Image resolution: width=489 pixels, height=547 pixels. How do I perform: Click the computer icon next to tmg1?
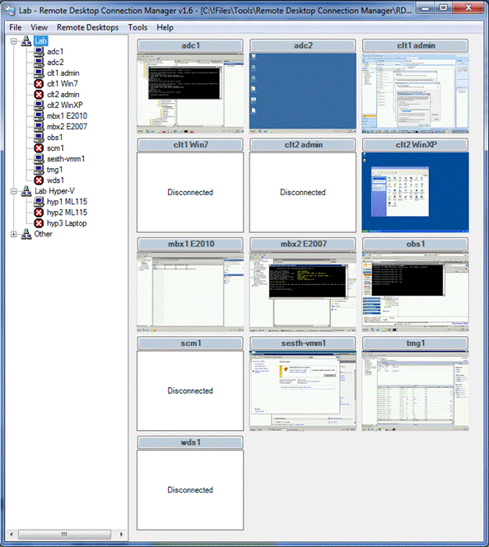[39, 170]
